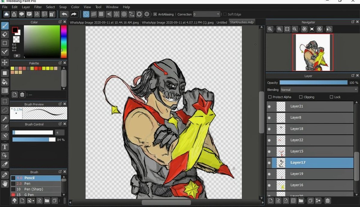Switch to the StarKnuckes.mdp tab
The width and height of the screenshot is (360, 207).
(x=241, y=22)
